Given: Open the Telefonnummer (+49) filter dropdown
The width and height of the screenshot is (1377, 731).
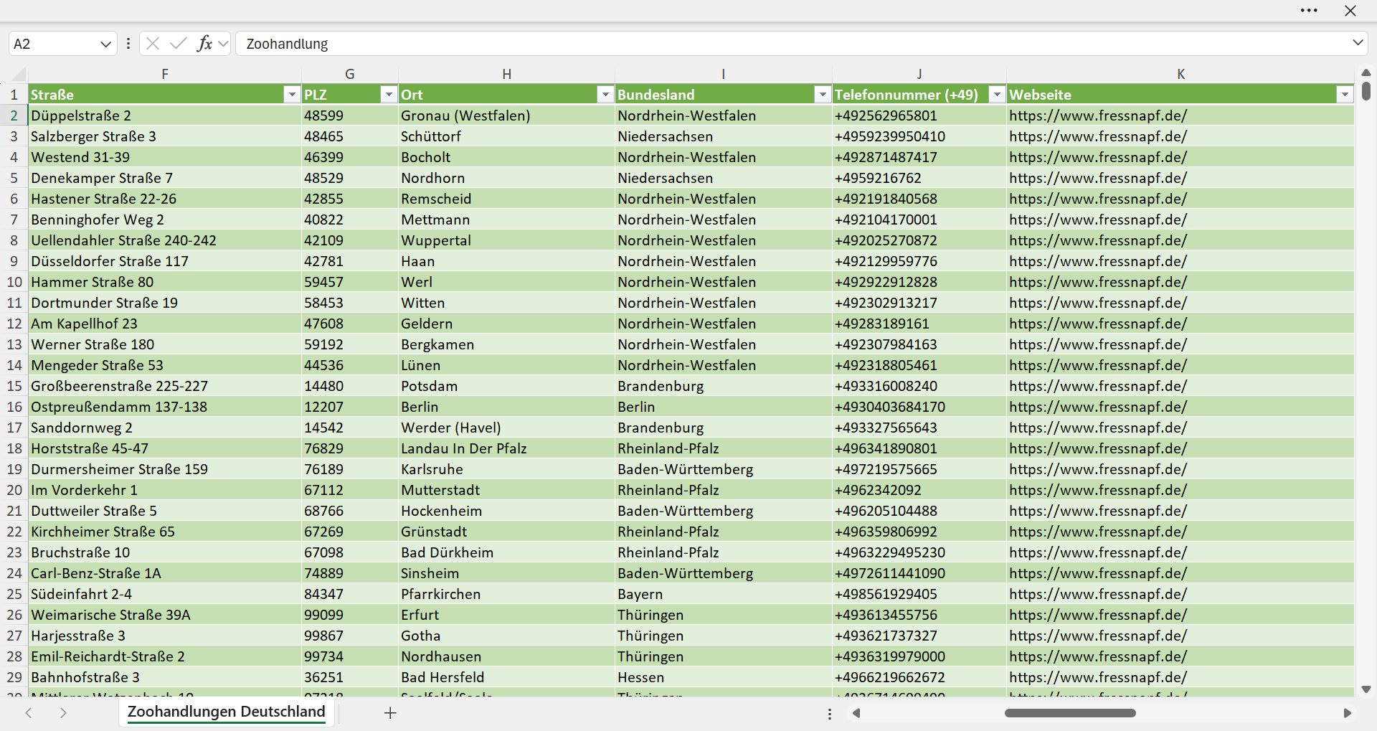Looking at the screenshot, I should point(997,95).
